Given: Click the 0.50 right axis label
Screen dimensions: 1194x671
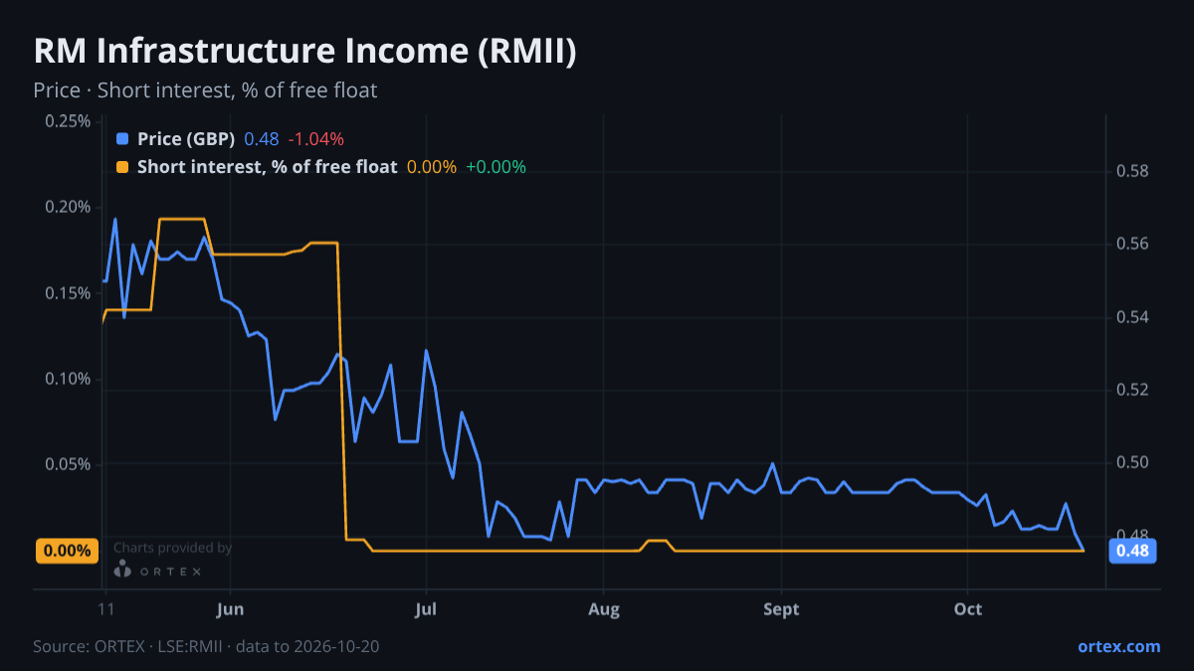Looking at the screenshot, I should (1132, 462).
